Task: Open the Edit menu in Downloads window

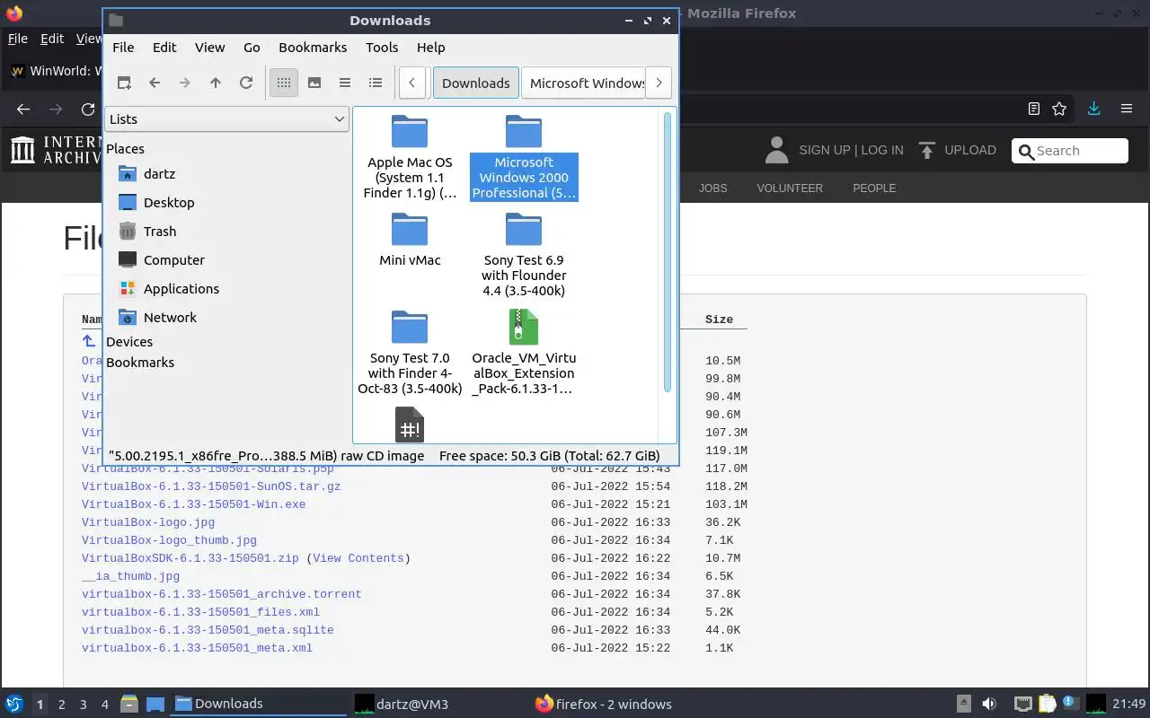Action: pyautogui.click(x=164, y=48)
